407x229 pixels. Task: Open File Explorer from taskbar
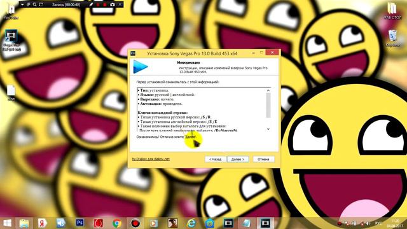click(x=24, y=223)
